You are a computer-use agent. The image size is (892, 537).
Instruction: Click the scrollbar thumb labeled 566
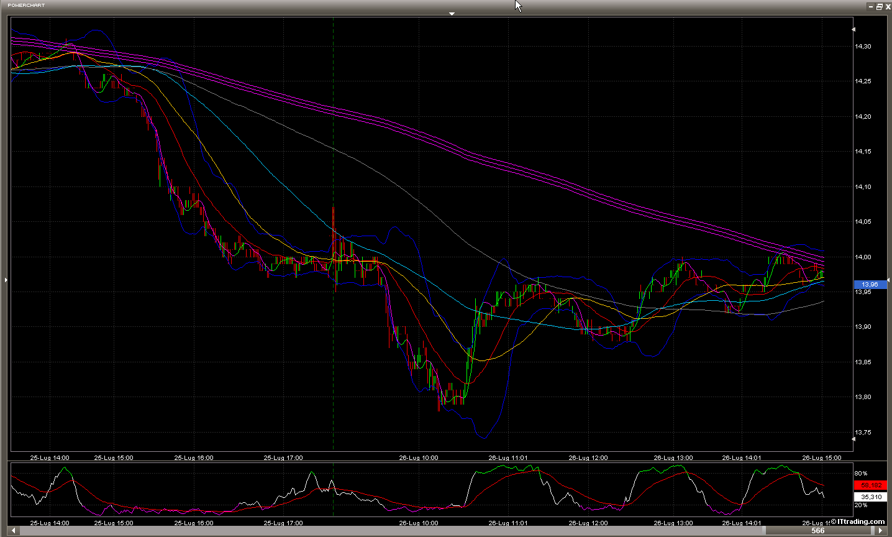pyautogui.click(x=818, y=531)
